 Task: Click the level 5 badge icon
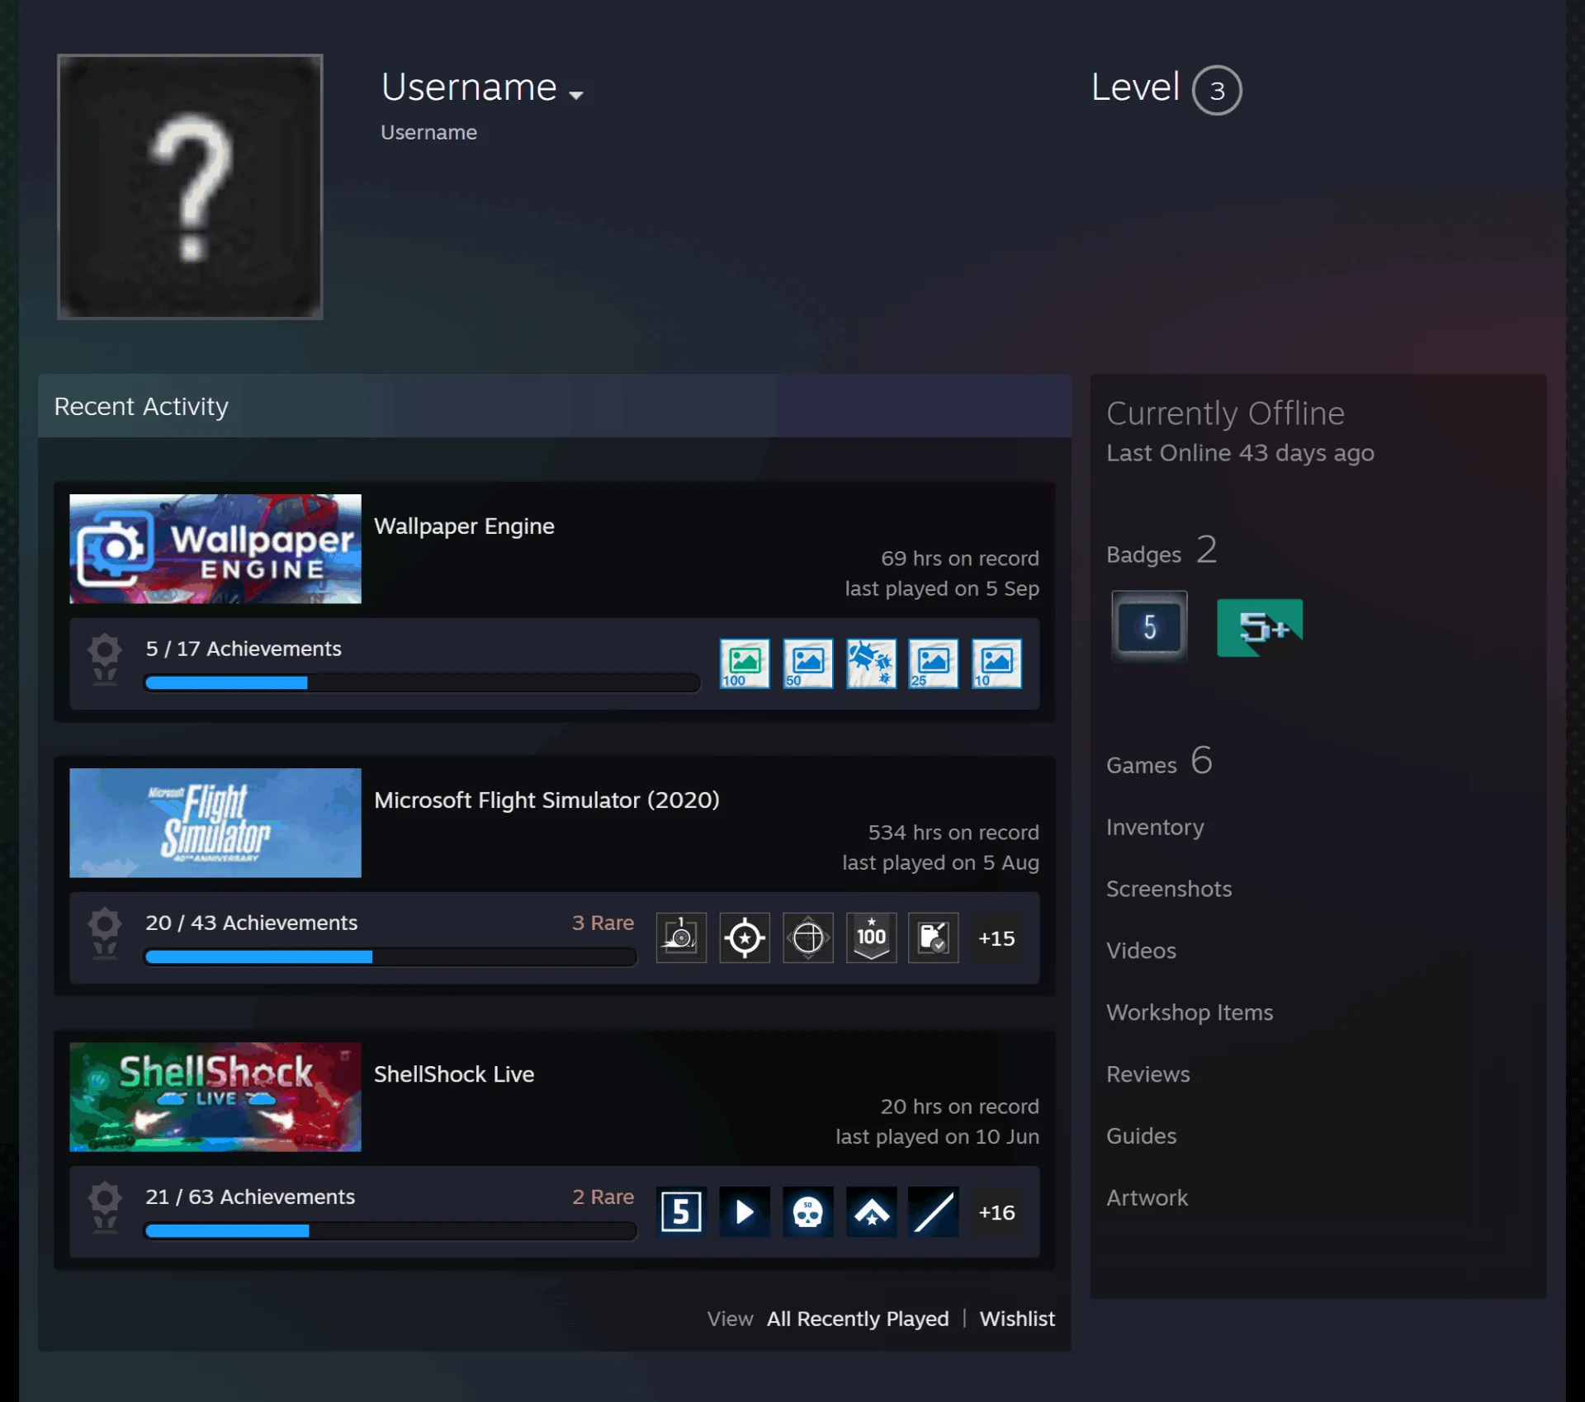[1149, 626]
